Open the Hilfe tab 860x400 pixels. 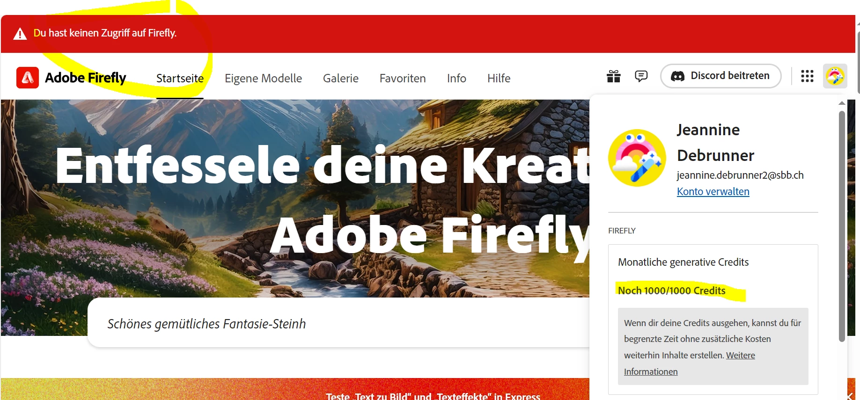499,78
